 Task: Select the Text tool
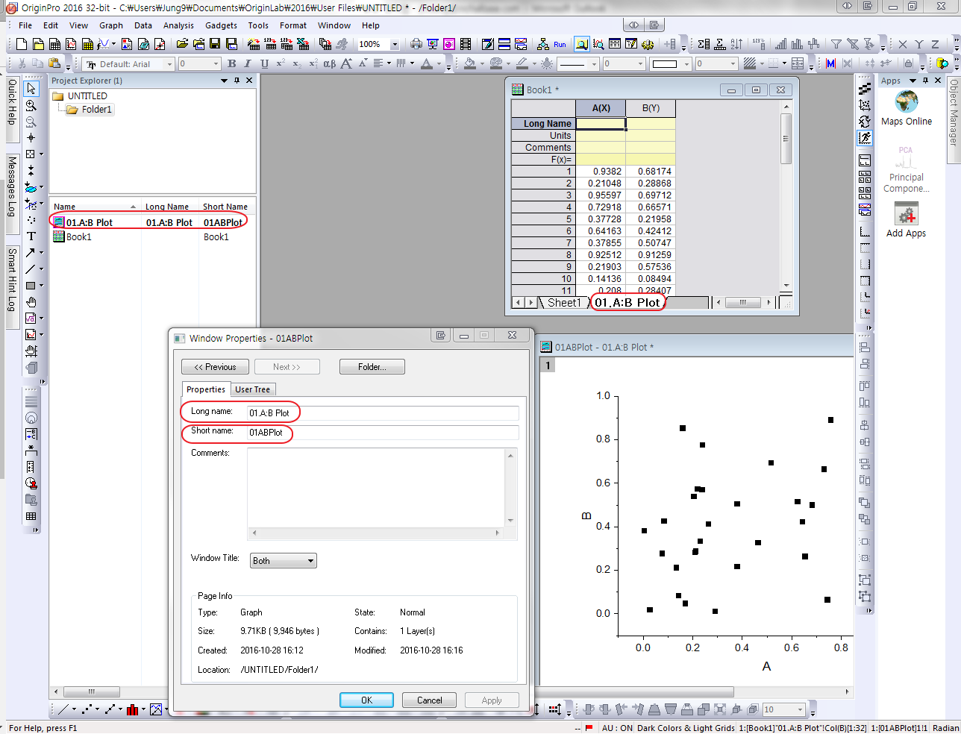point(31,236)
